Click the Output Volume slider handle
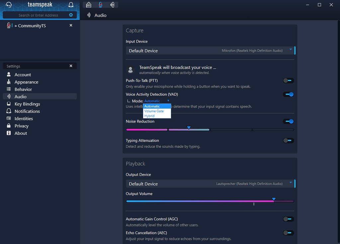Screen dimensions: 340x244 tap(274, 200)
